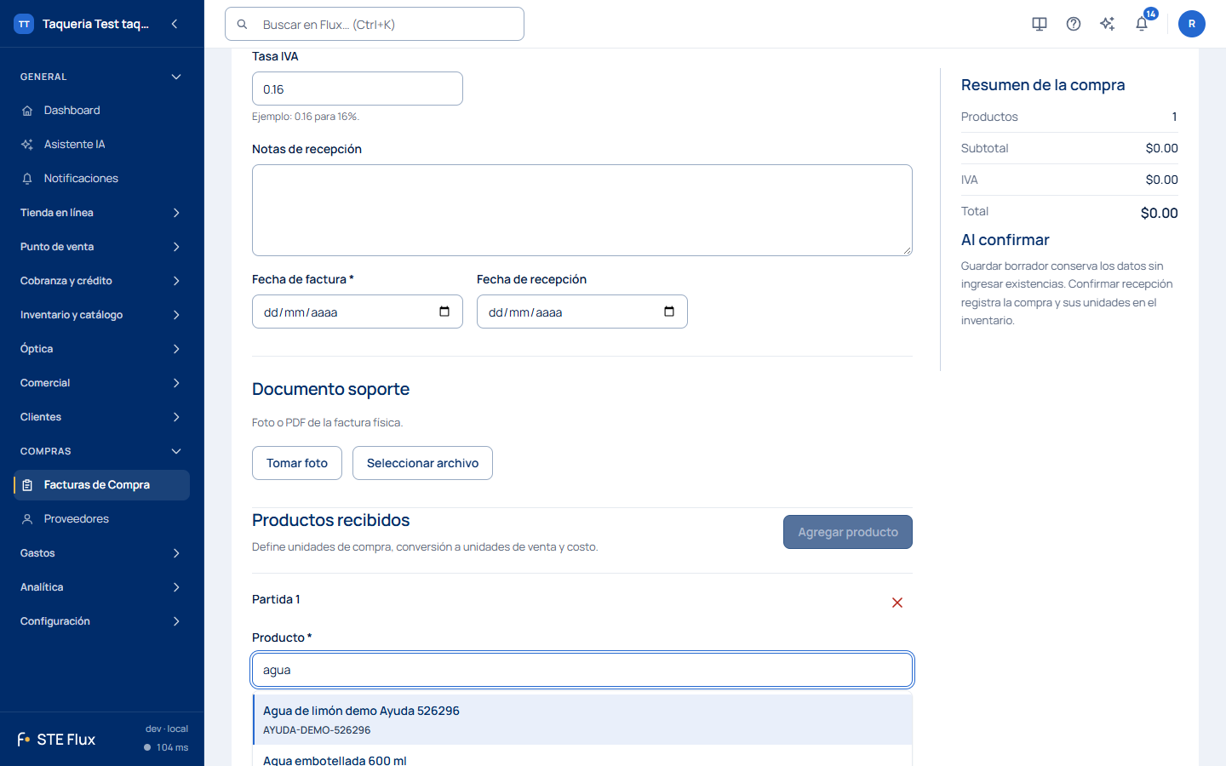This screenshot has height=766, width=1226.
Task: Click the Fecha de factura date field
Action: tap(358, 312)
